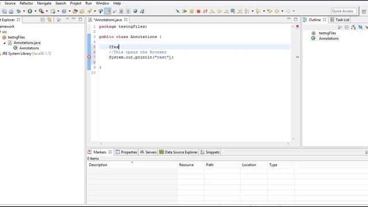This screenshot has height=207, width=368.
Task: Click the Open Perspective icon
Action: pyautogui.click(x=364, y=11)
